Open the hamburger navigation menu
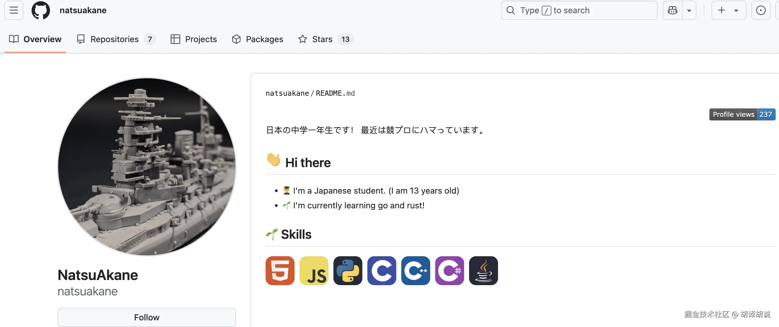Viewport: 779px width, 327px height. (x=14, y=10)
